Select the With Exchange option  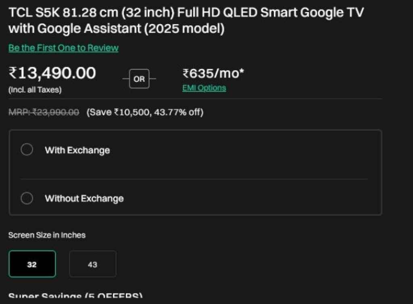27,149
